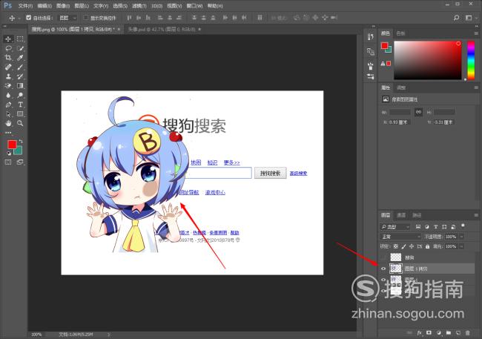Select the Horizontal Type tool
Viewport: 482px width, 339px height.
20,105
